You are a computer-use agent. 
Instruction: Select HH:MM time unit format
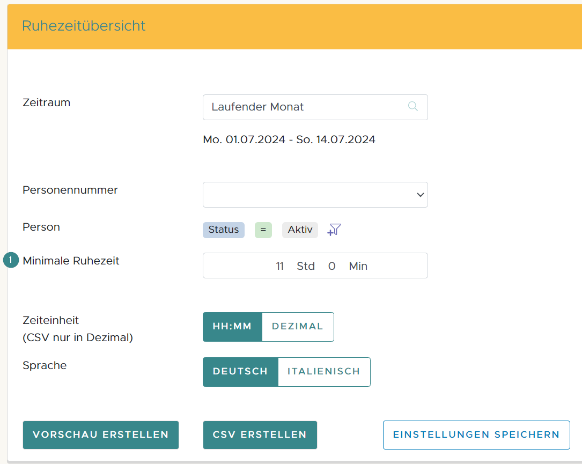coord(232,327)
